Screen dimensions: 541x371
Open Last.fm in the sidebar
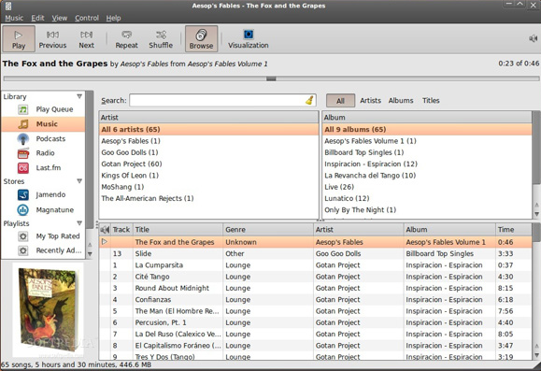(43, 167)
